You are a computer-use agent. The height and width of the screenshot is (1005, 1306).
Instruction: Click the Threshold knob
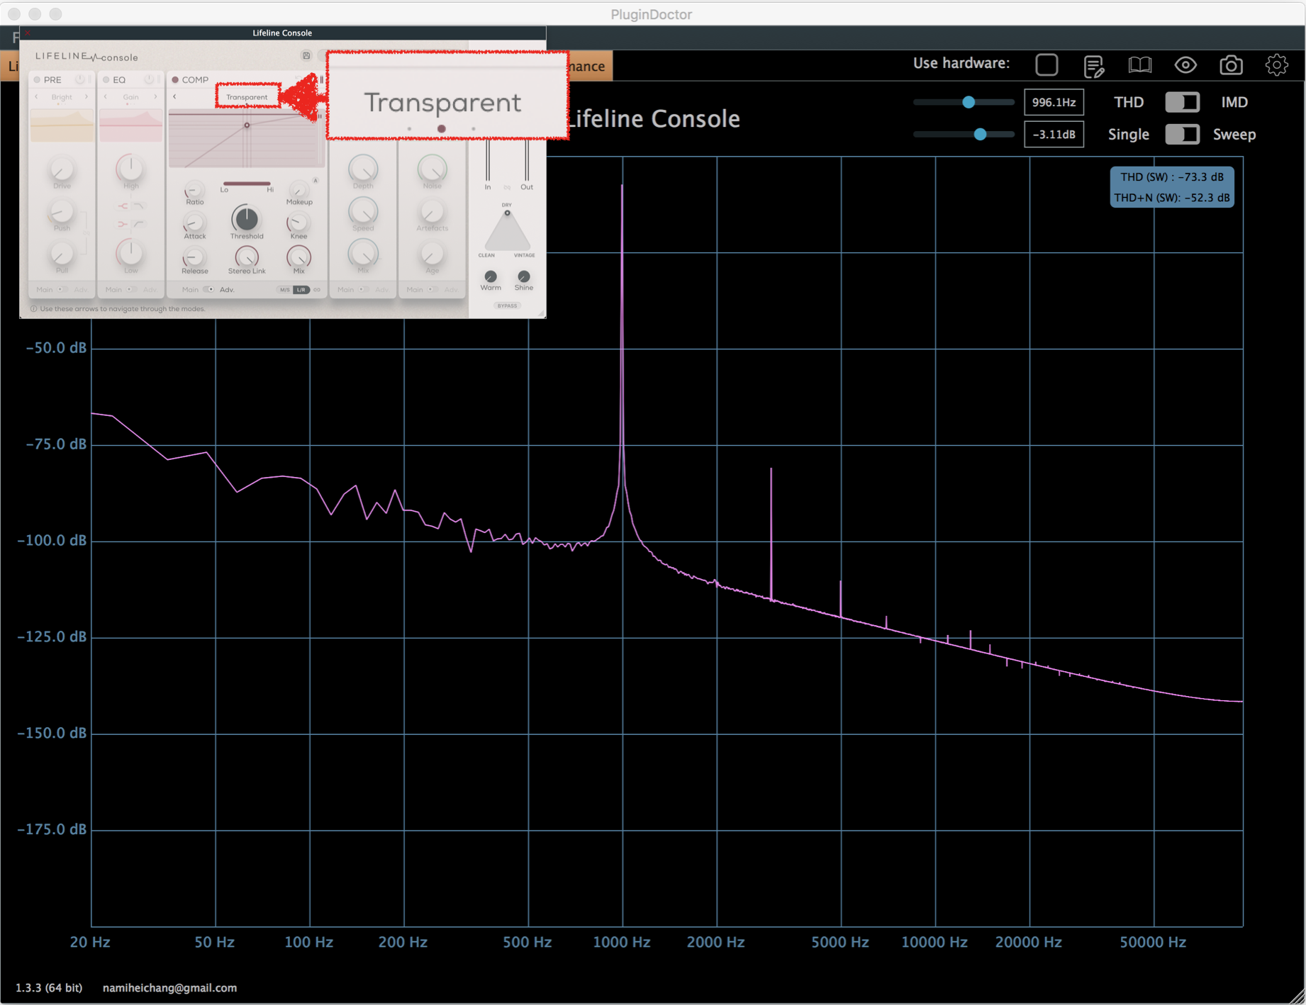click(x=246, y=218)
